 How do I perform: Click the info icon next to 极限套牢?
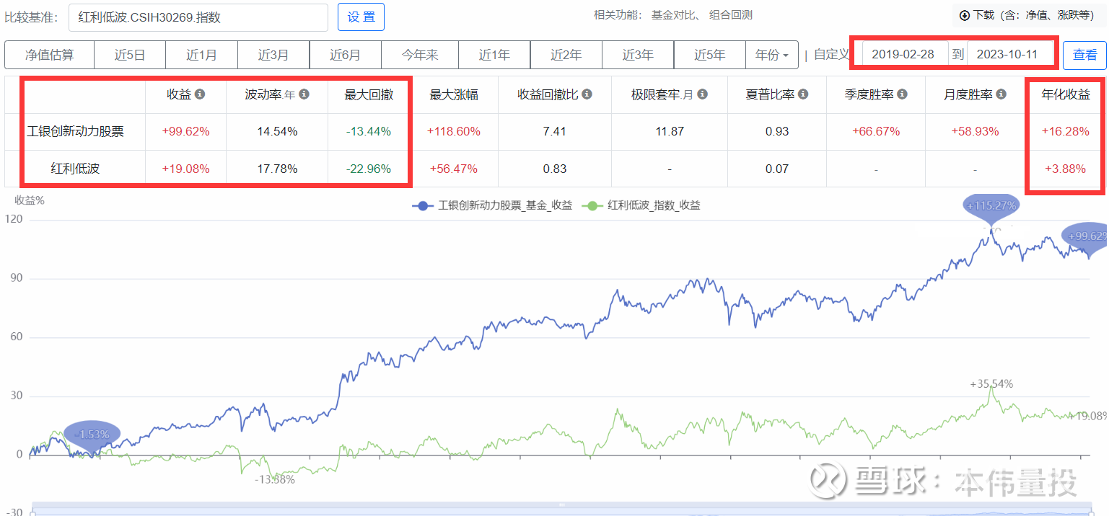pos(702,94)
